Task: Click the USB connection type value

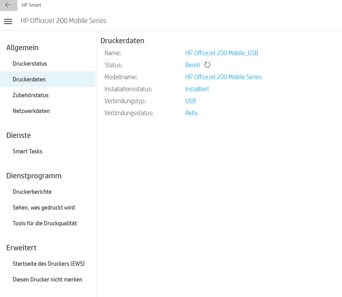Action: tap(190, 101)
